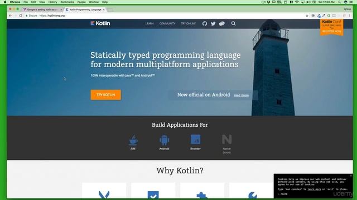The image size is (357, 200).
Task: Click the secure padlock icon
Action: 26,16
